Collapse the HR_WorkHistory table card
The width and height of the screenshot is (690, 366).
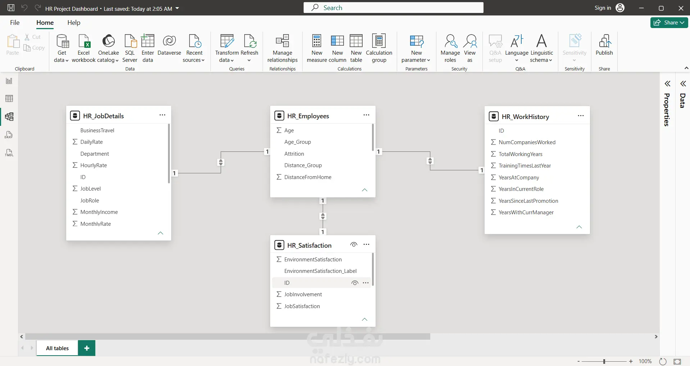coord(579,227)
